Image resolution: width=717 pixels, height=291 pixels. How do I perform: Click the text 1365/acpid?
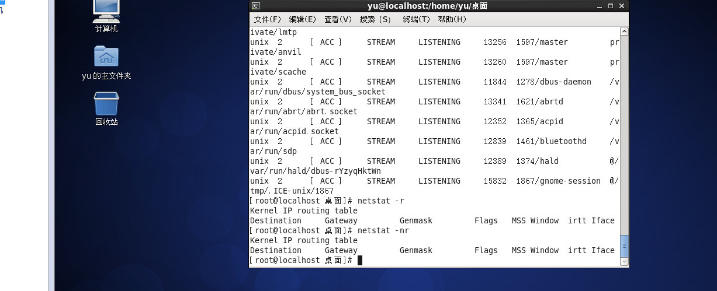point(540,121)
